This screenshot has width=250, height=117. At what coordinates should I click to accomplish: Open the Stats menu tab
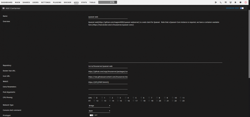84,2
